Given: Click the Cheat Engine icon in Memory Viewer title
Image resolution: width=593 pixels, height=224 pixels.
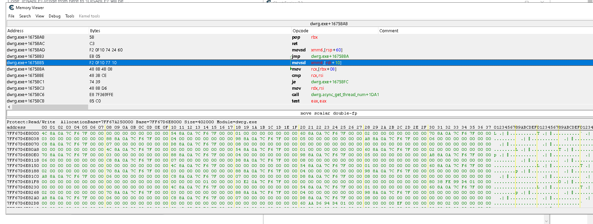Looking at the screenshot, I should 11,7.
